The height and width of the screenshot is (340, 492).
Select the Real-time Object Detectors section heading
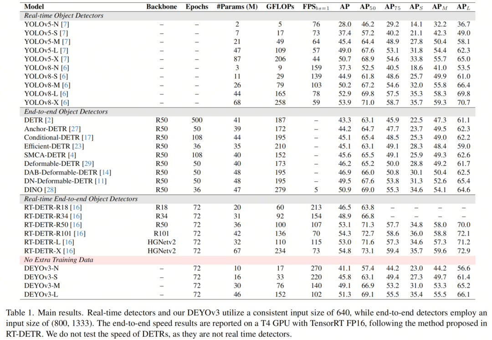click(x=64, y=15)
